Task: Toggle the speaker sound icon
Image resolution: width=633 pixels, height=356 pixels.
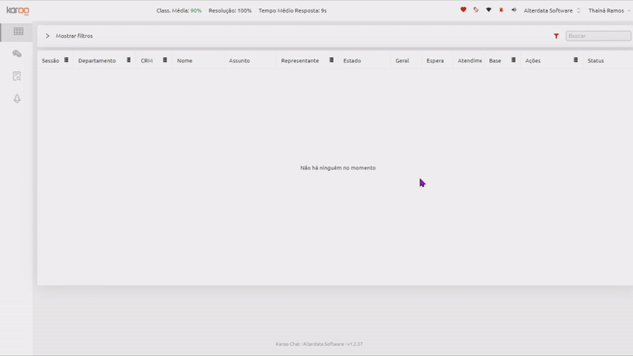Action: tap(514, 10)
